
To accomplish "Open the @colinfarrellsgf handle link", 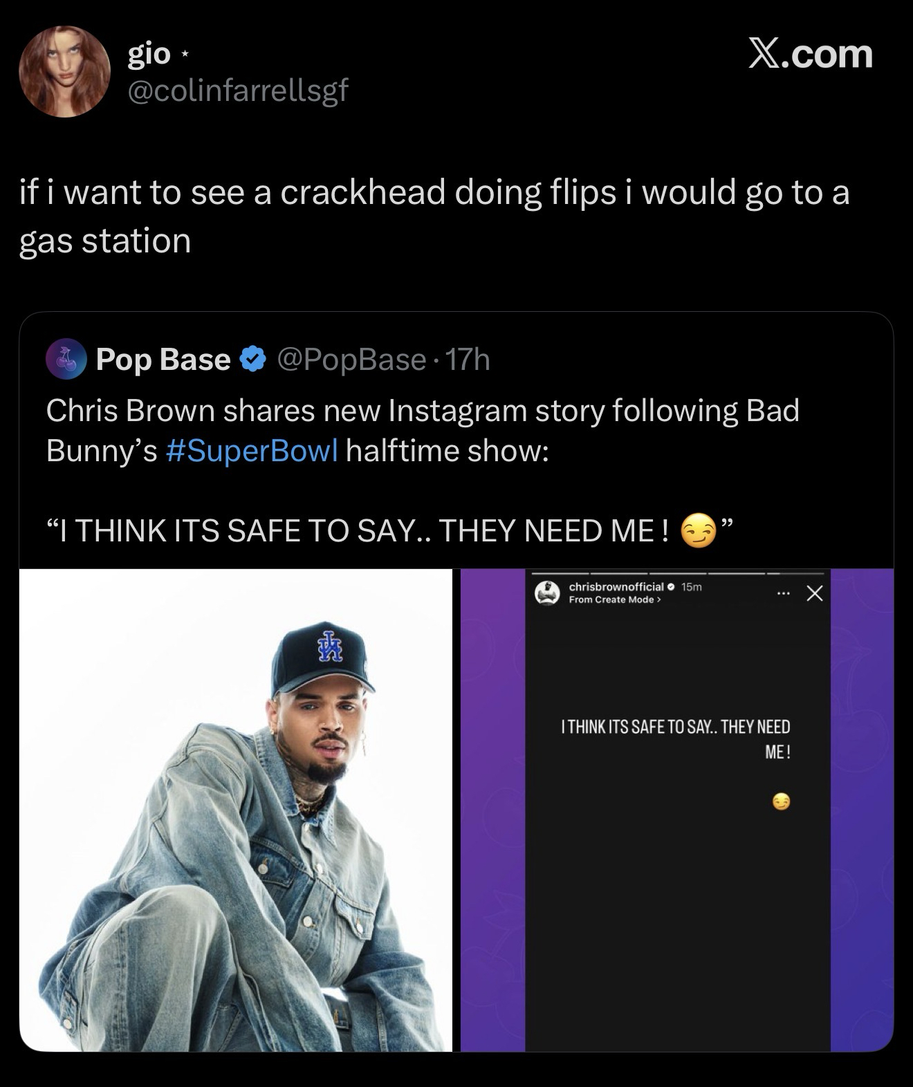I will pos(237,89).
